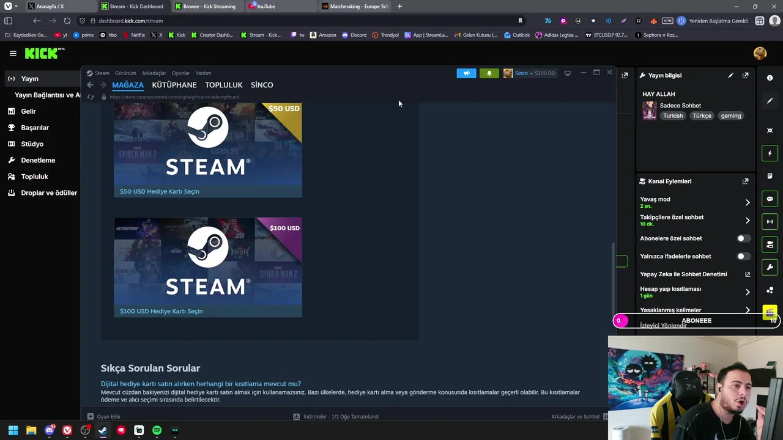The height and width of the screenshot is (440, 783).
Task: Toggle 'Yalnızca ifadelerle sohbet' switch
Action: click(743, 256)
